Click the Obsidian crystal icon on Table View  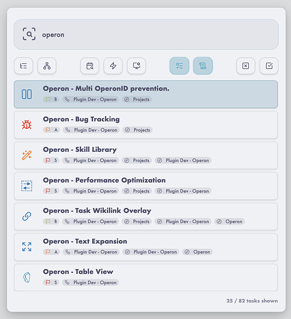click(x=27, y=278)
